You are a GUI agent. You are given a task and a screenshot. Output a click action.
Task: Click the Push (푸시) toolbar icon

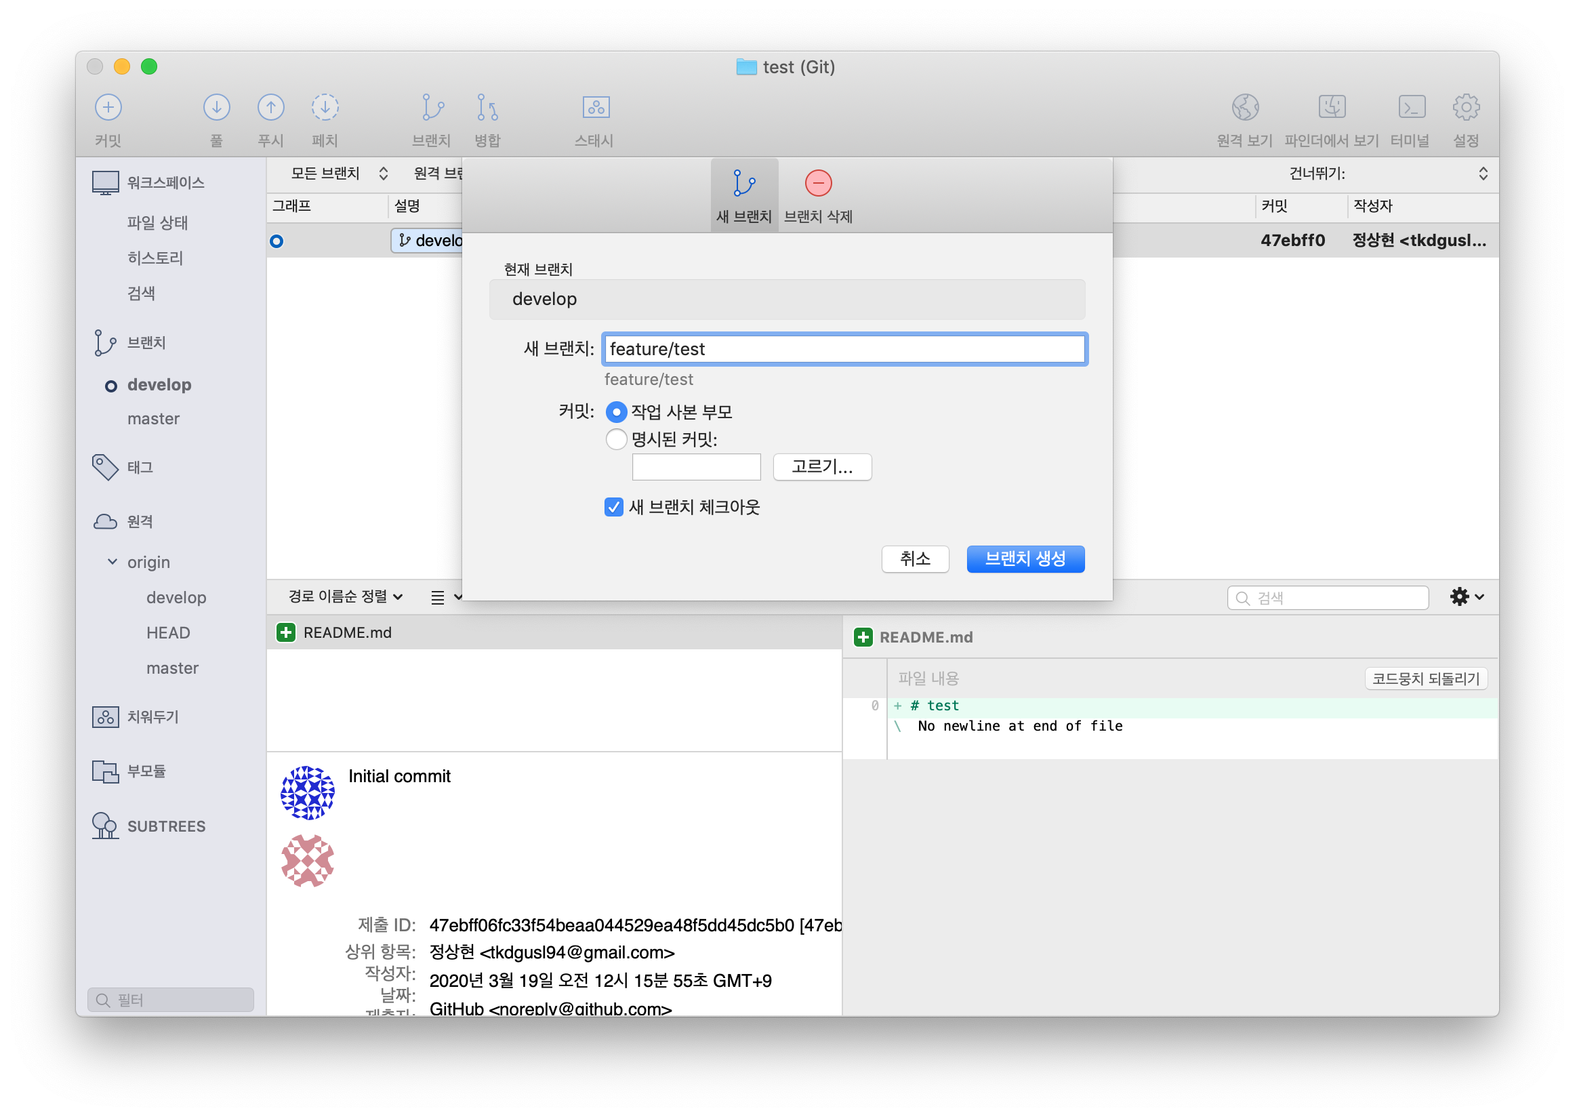270,107
